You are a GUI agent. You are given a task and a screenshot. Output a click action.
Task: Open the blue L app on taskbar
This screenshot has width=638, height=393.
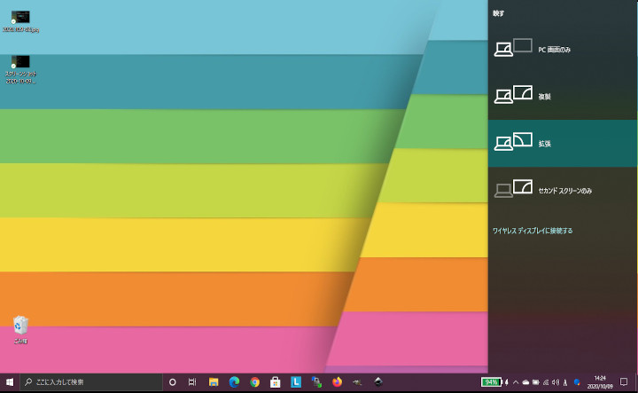pyautogui.click(x=296, y=382)
